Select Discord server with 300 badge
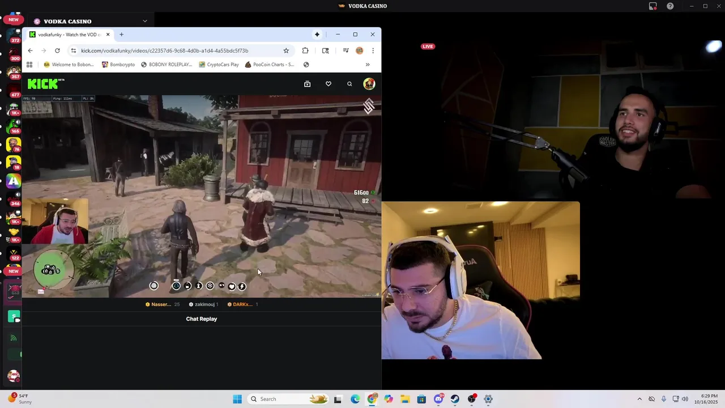Image resolution: width=725 pixels, height=408 pixels. 14,54
